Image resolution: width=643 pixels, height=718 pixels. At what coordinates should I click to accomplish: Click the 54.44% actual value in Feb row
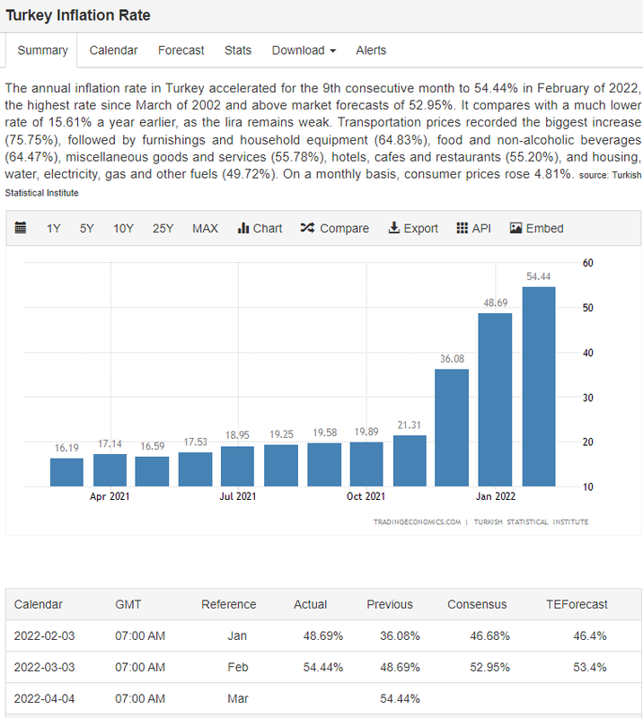point(323,667)
